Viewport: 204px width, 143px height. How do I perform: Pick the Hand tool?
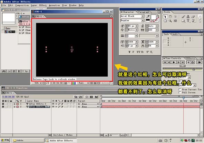[165, 21]
